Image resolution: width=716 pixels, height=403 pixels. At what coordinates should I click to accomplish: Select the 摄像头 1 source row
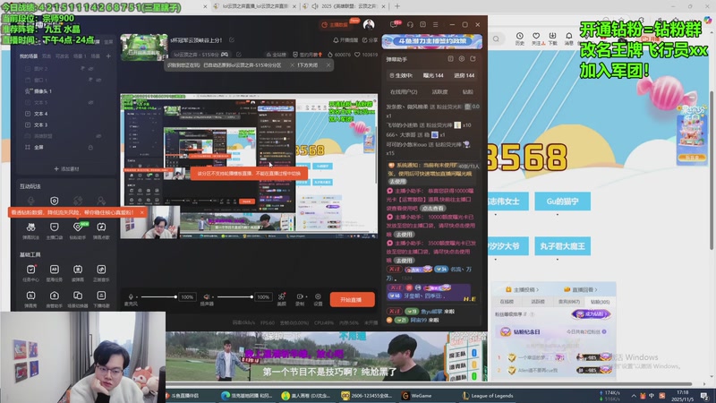coord(64,91)
